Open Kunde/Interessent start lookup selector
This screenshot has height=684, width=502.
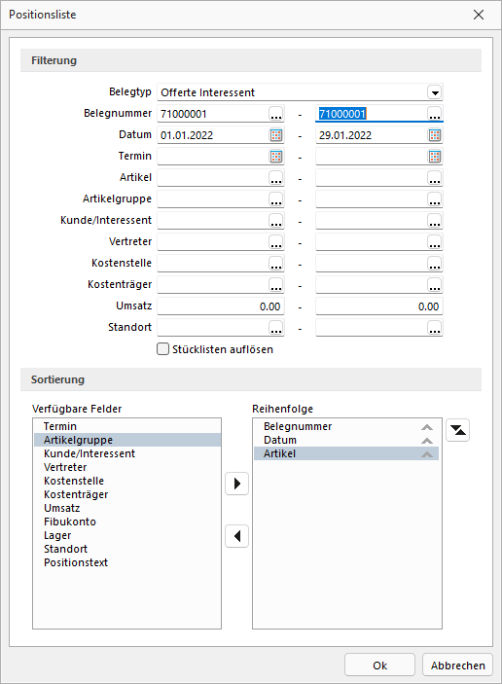click(x=276, y=221)
